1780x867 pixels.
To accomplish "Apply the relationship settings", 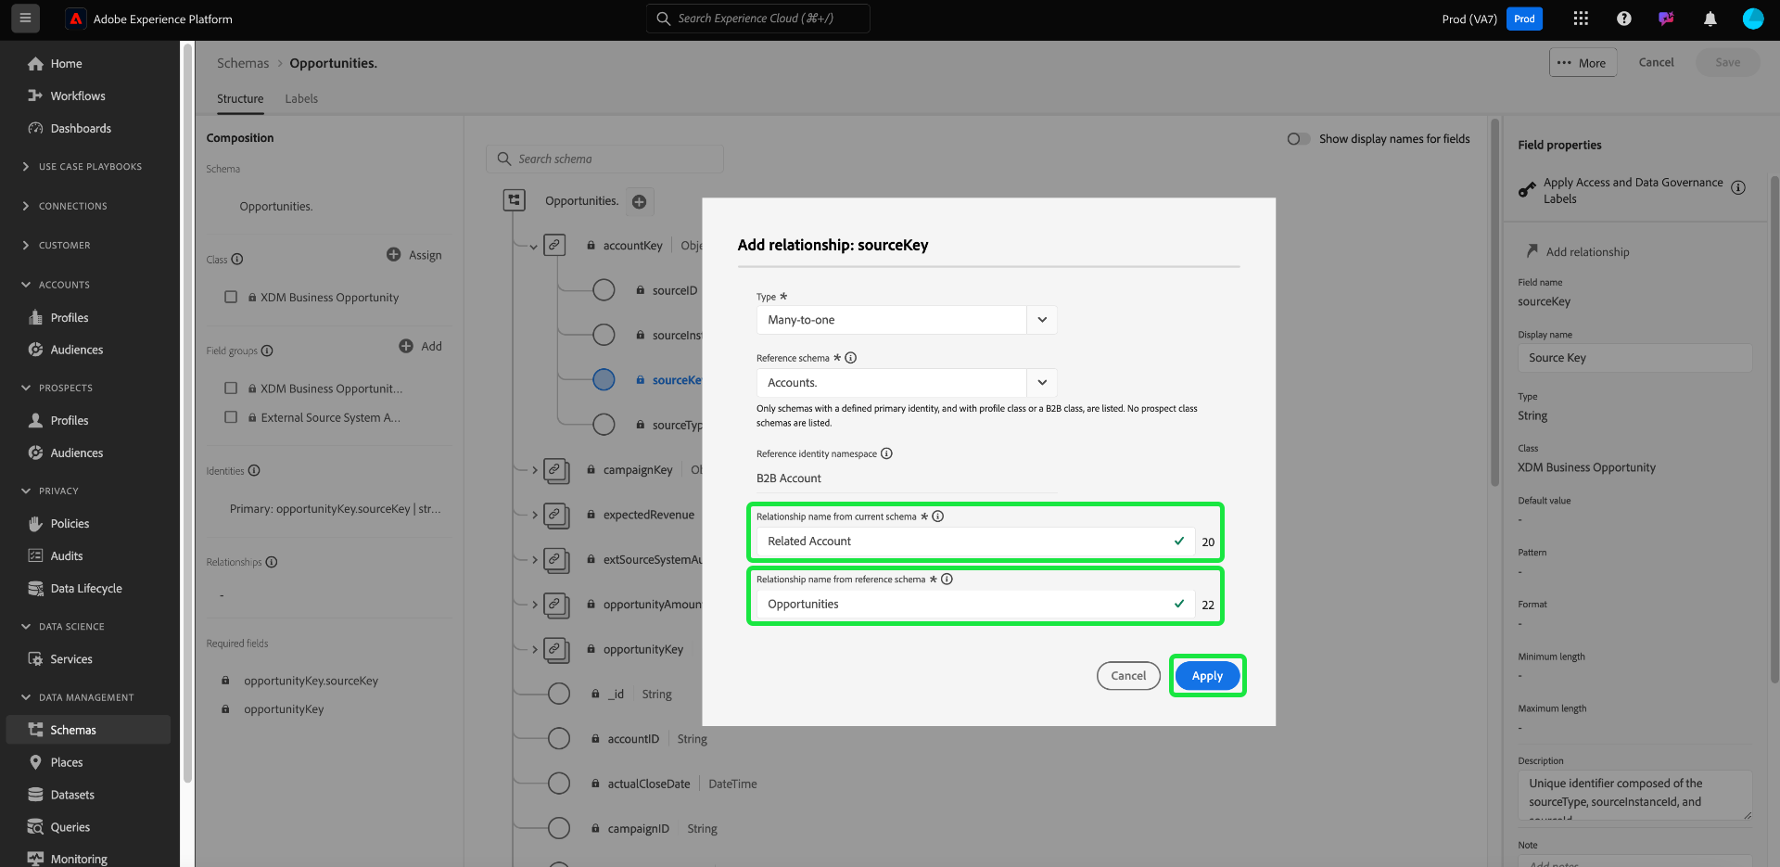I will click(1207, 676).
